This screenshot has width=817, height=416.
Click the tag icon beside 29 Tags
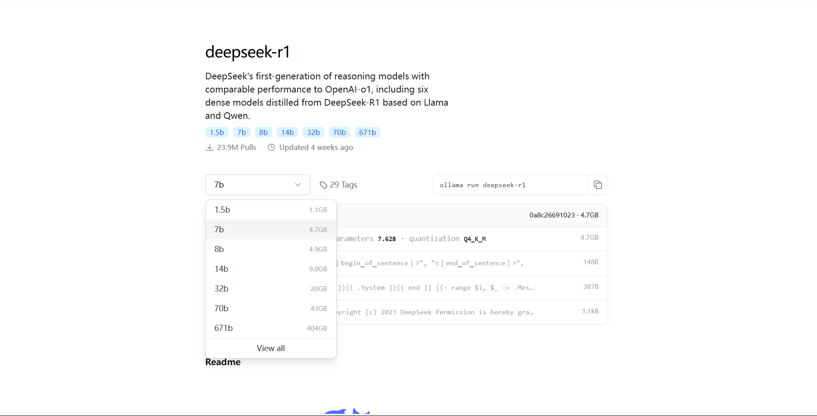coord(324,185)
